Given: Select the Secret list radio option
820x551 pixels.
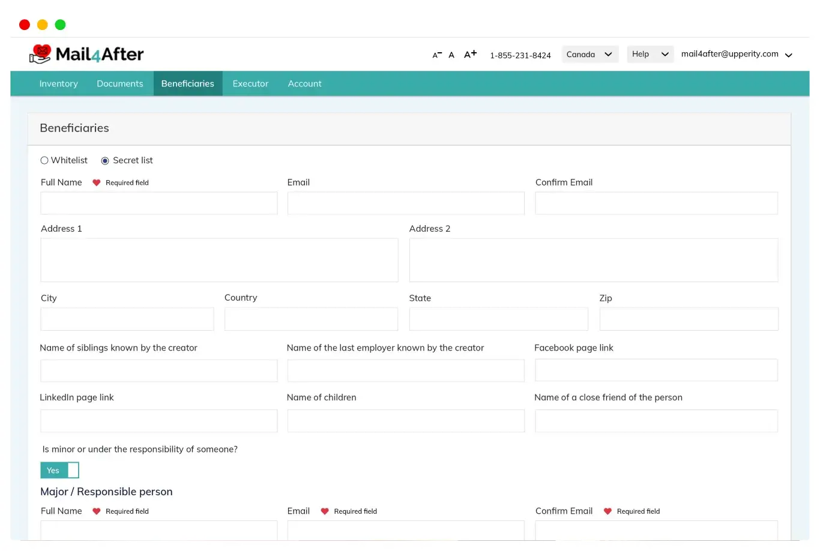Looking at the screenshot, I should coord(105,161).
